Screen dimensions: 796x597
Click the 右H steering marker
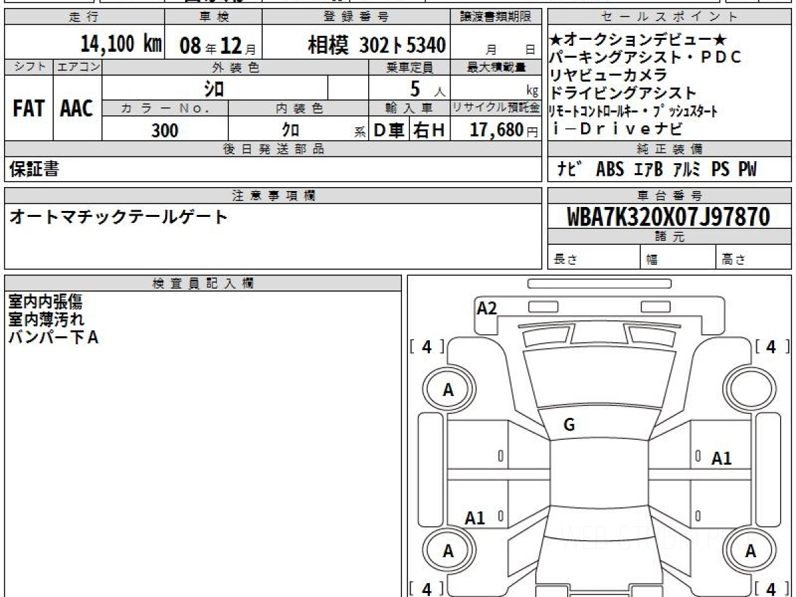pyautogui.click(x=429, y=131)
